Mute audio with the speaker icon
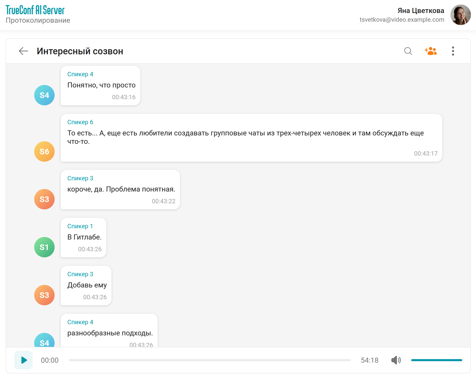This screenshot has height=378, width=476. coord(396,360)
